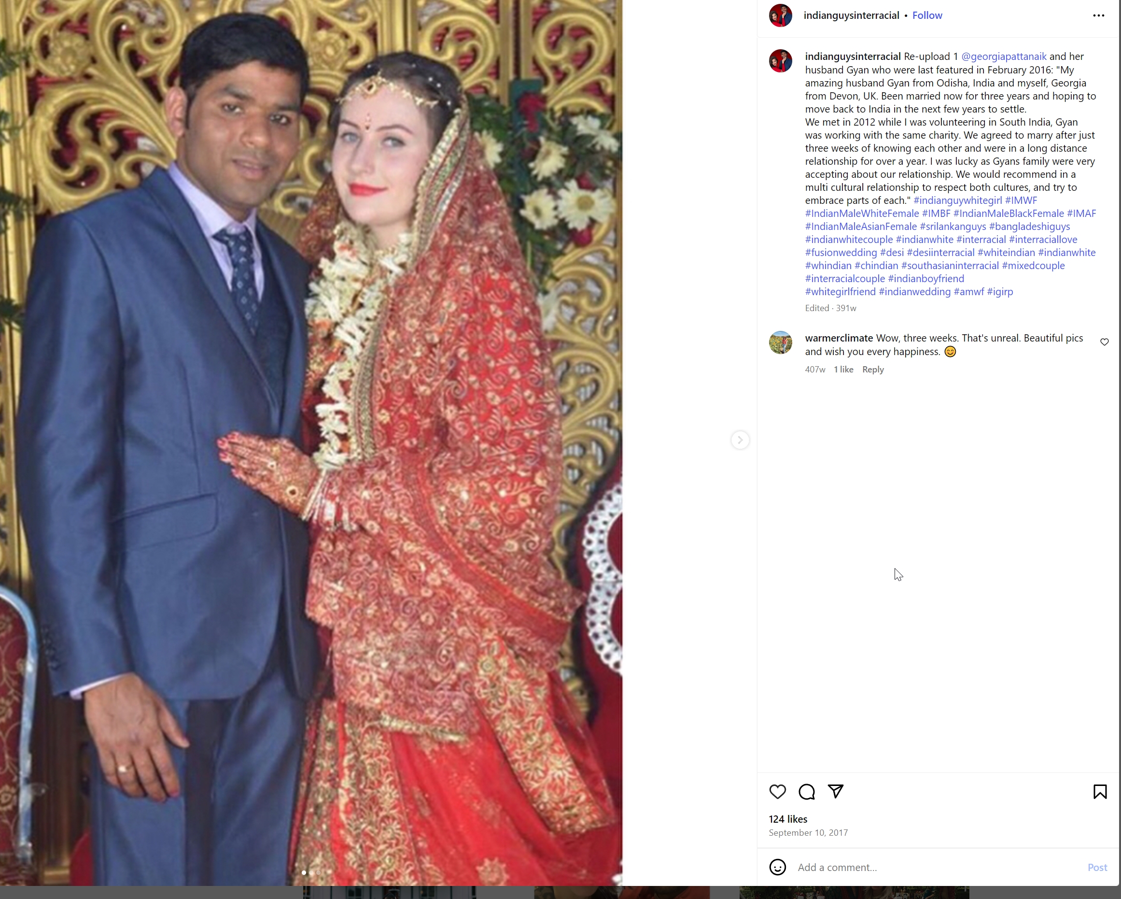Reply to the warmerclimate comment
The height and width of the screenshot is (899, 1121).
(x=873, y=370)
